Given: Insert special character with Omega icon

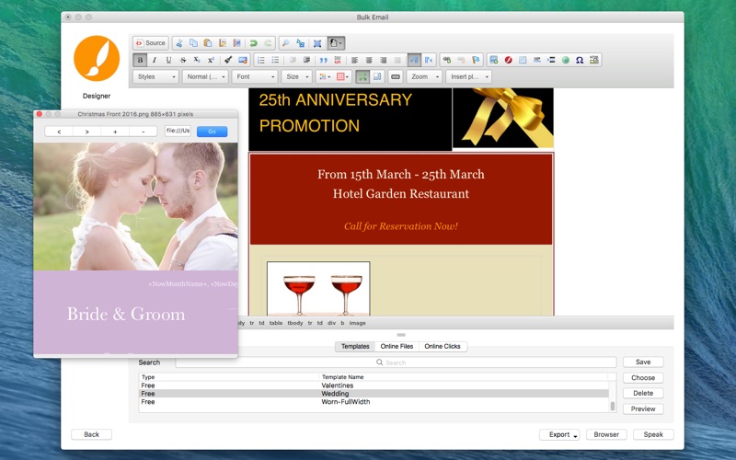Looking at the screenshot, I should 580,60.
